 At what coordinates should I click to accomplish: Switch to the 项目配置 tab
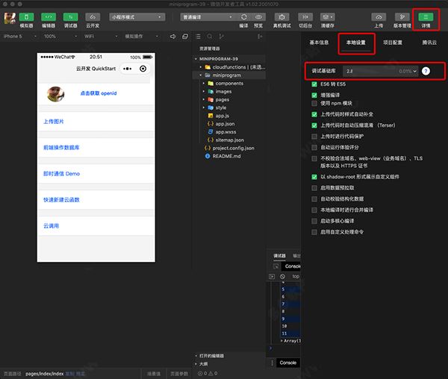[393, 43]
